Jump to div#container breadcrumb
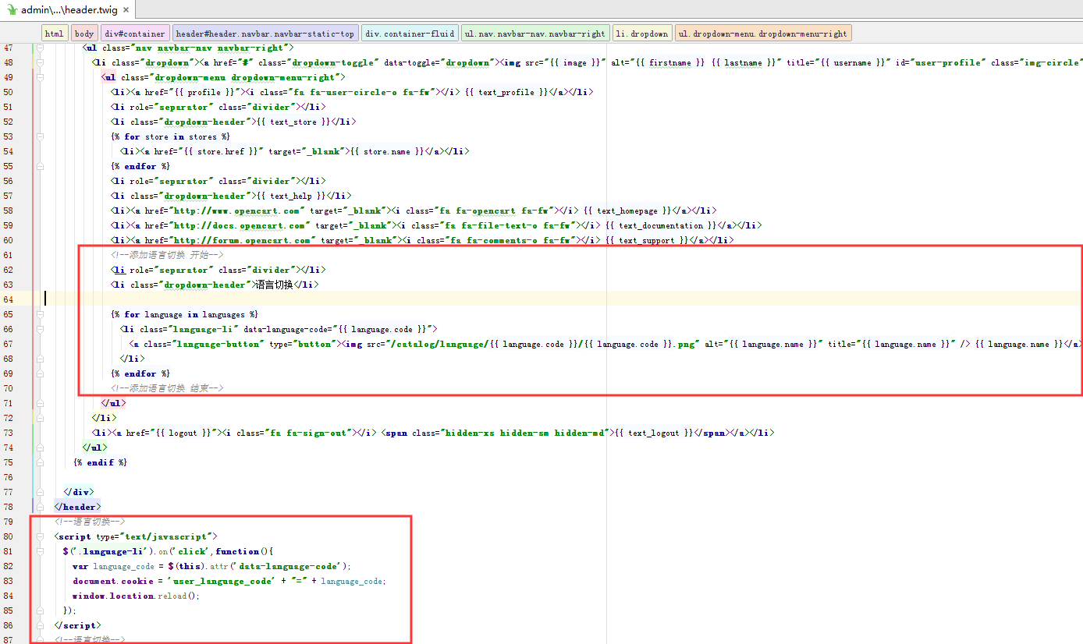Image resolution: width=1083 pixels, height=644 pixels. pos(135,34)
